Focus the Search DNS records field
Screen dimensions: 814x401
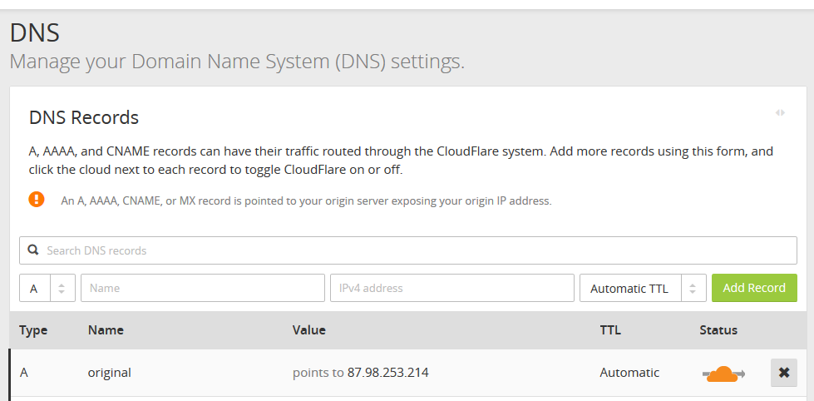click(416, 250)
